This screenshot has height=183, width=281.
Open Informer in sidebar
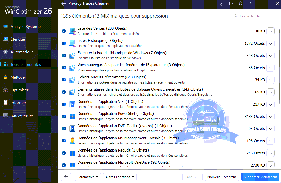[18, 103]
